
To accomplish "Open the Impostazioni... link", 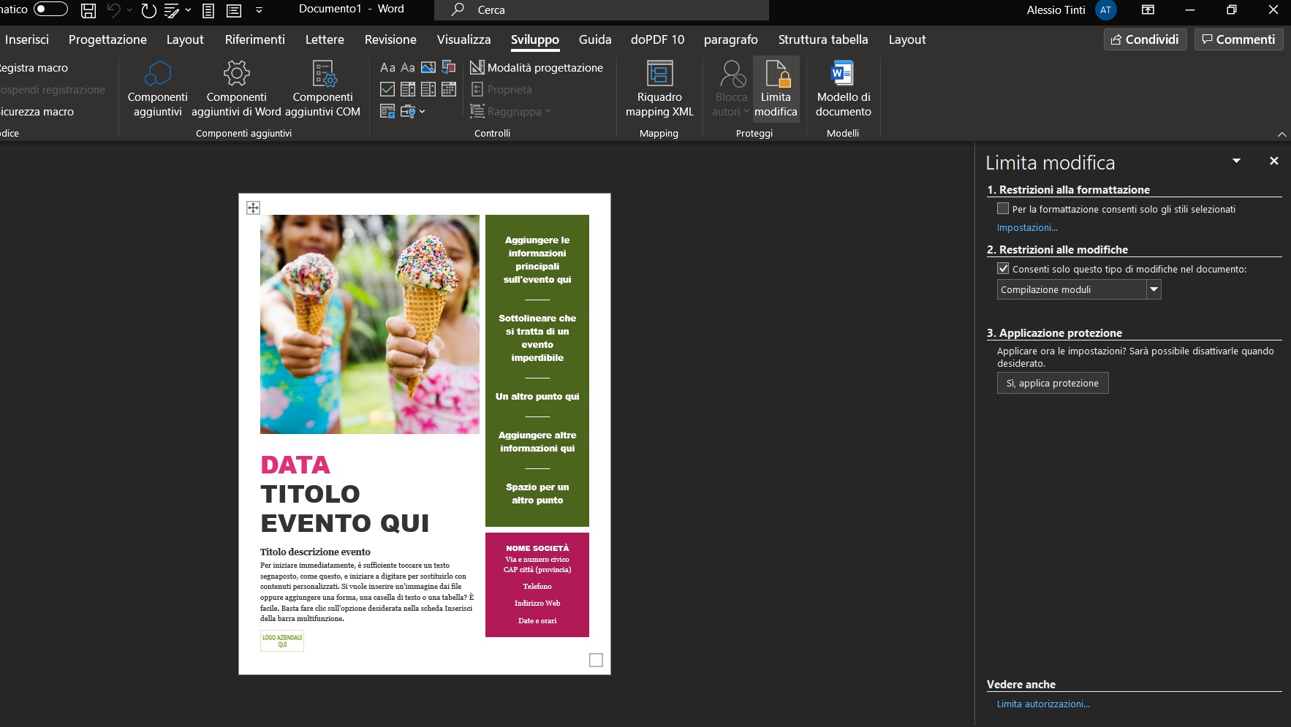I will [x=1027, y=228].
